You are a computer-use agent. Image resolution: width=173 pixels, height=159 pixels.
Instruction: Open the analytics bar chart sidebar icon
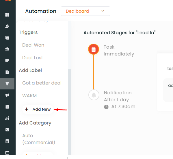(x=7, y=118)
